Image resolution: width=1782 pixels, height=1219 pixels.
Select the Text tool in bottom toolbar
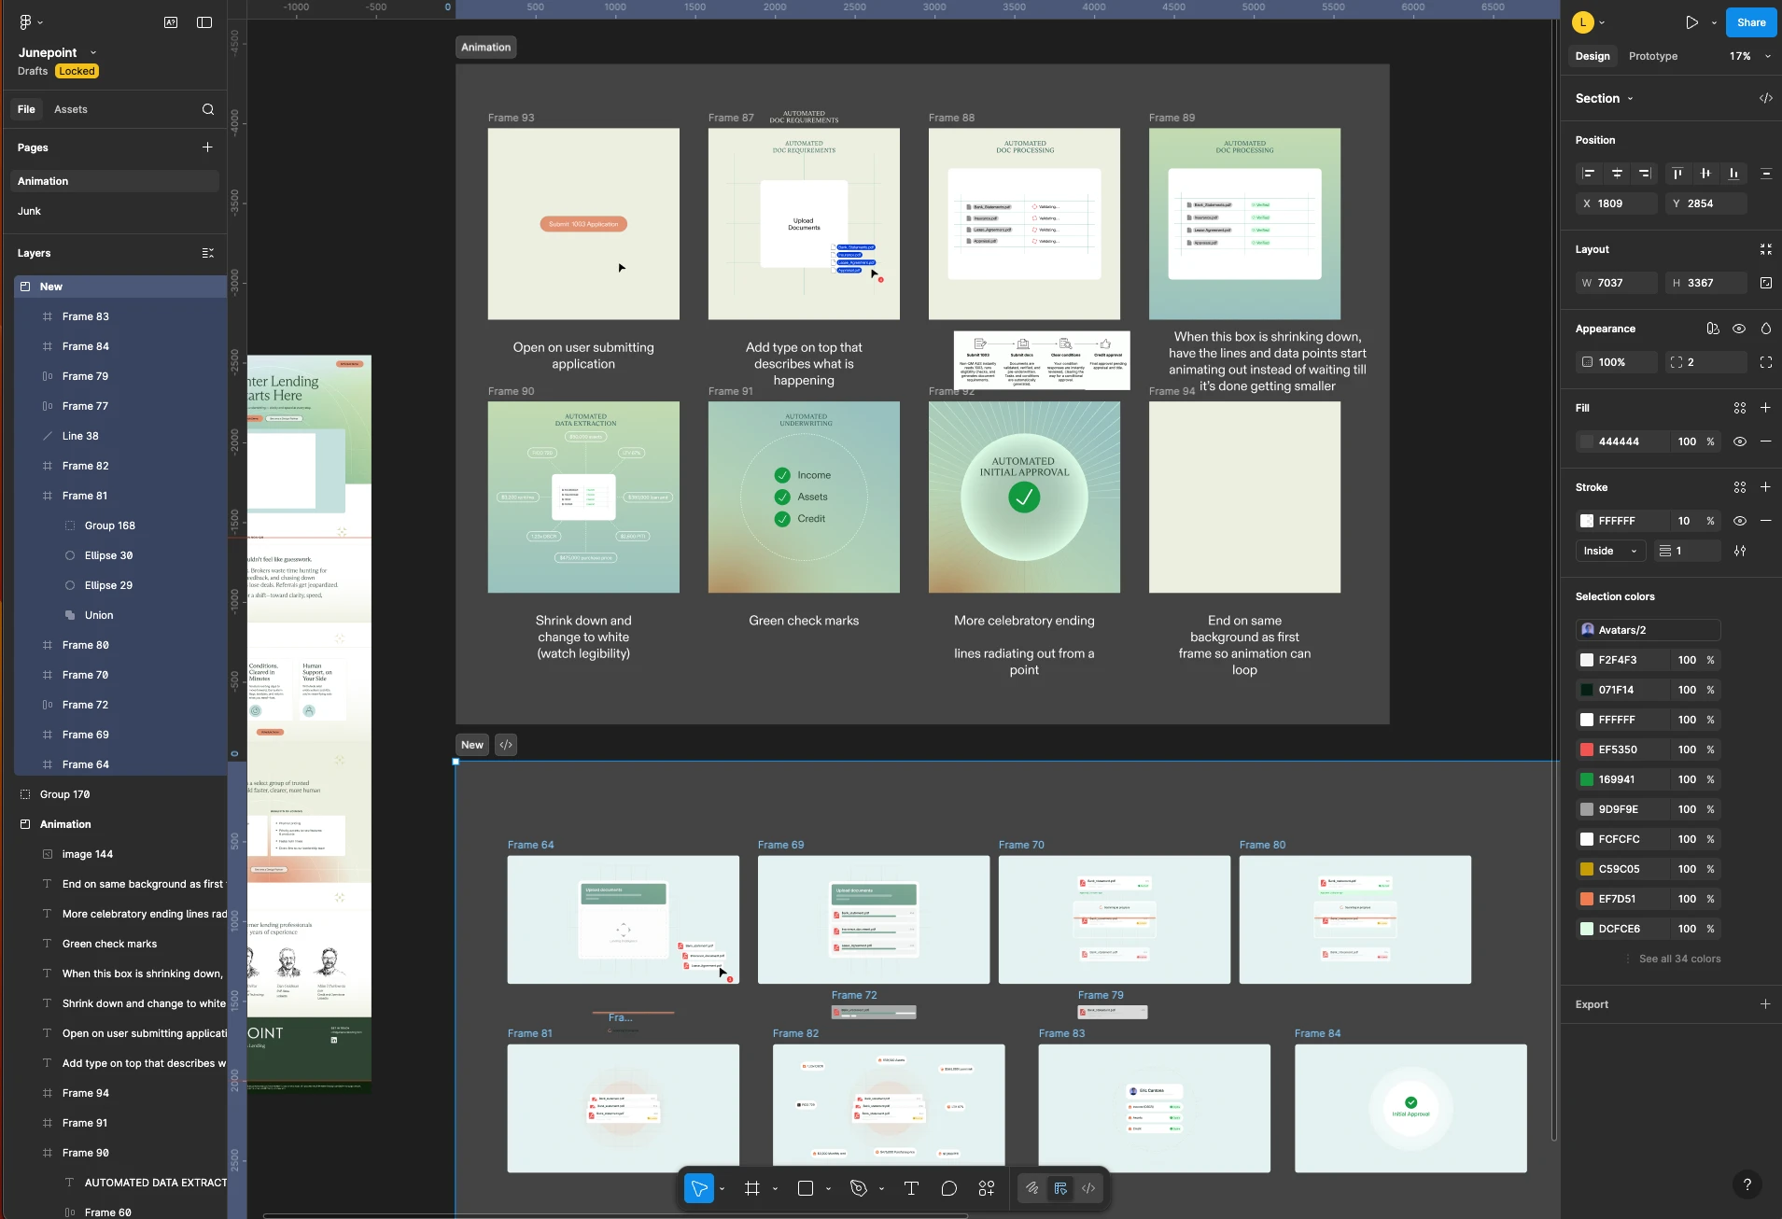(911, 1188)
